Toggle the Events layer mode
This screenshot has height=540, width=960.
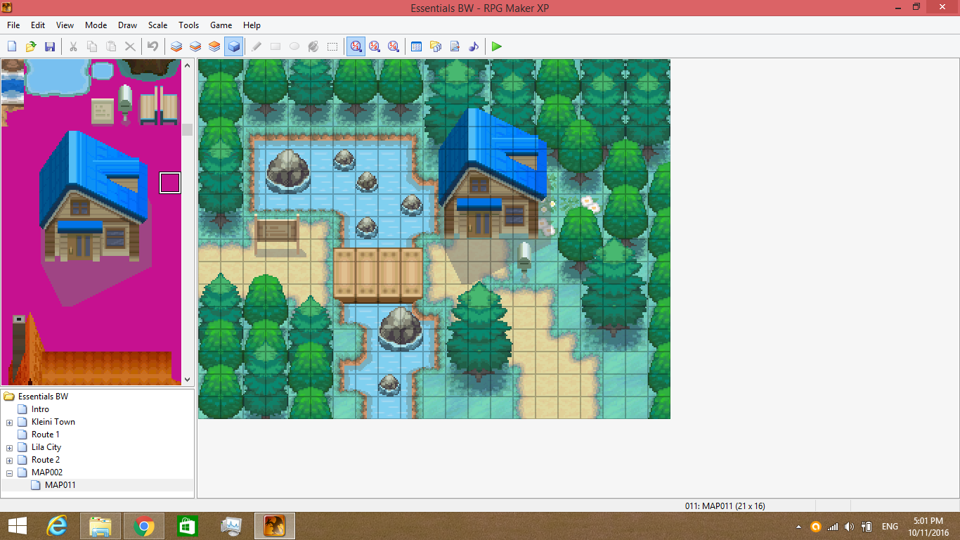233,46
